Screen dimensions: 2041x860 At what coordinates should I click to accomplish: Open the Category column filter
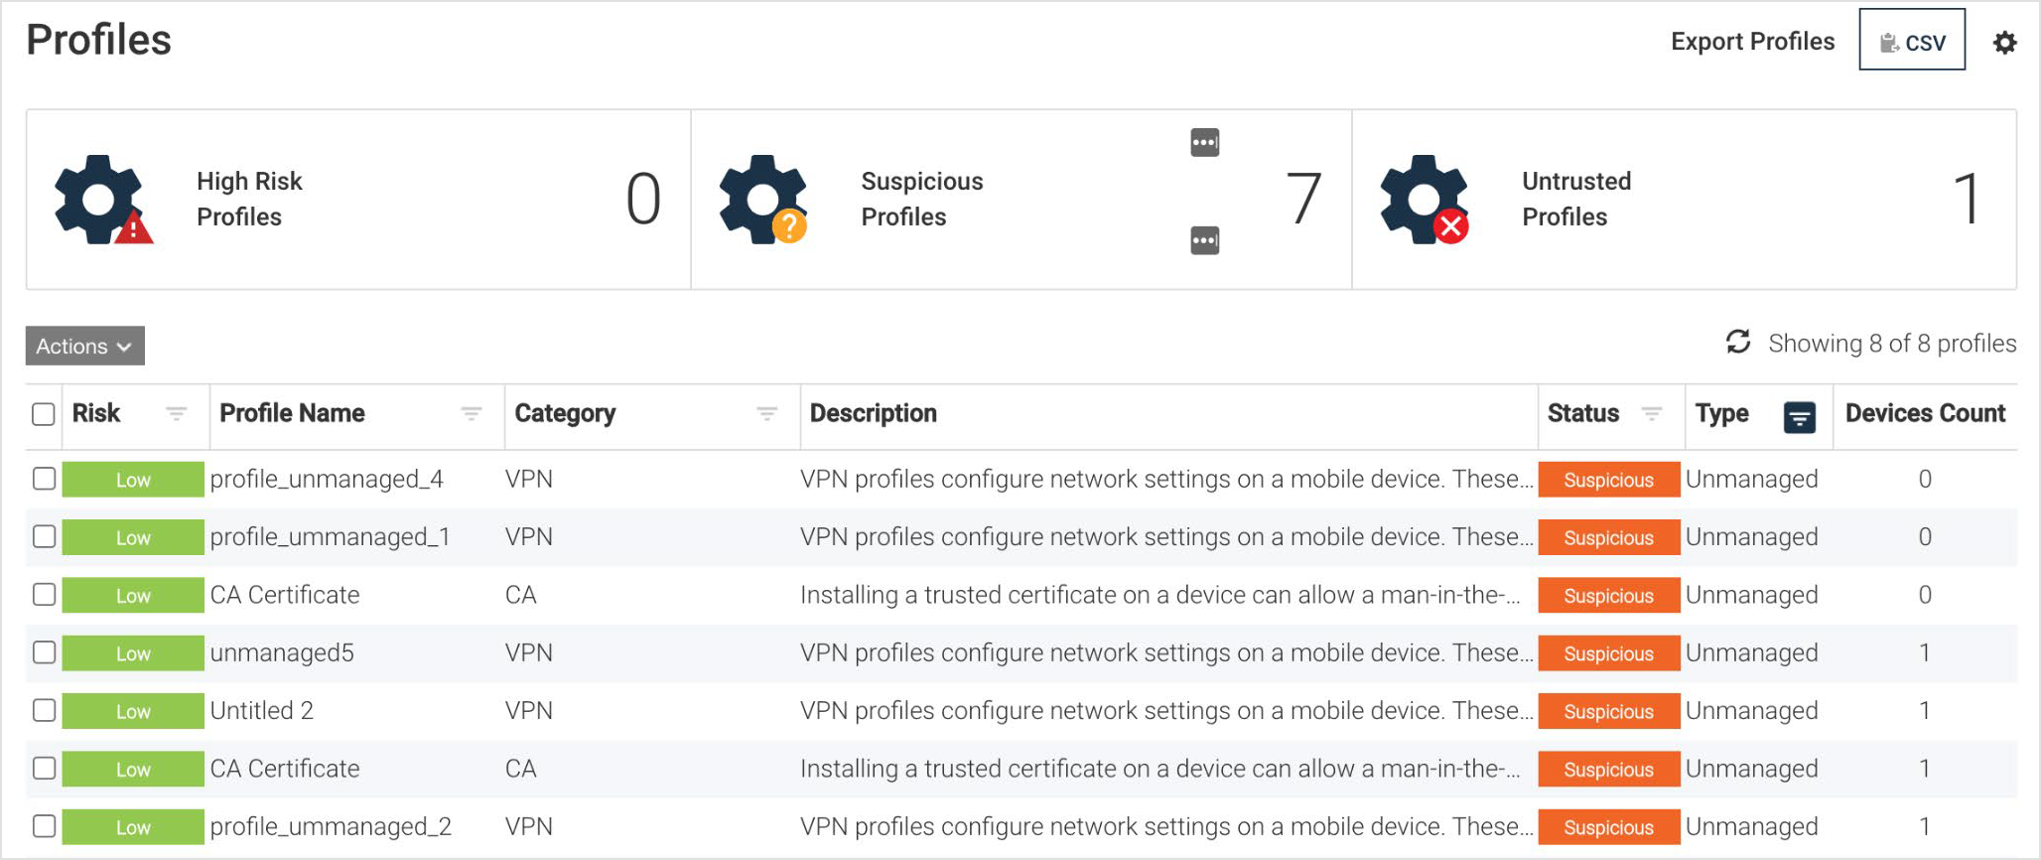click(x=766, y=413)
